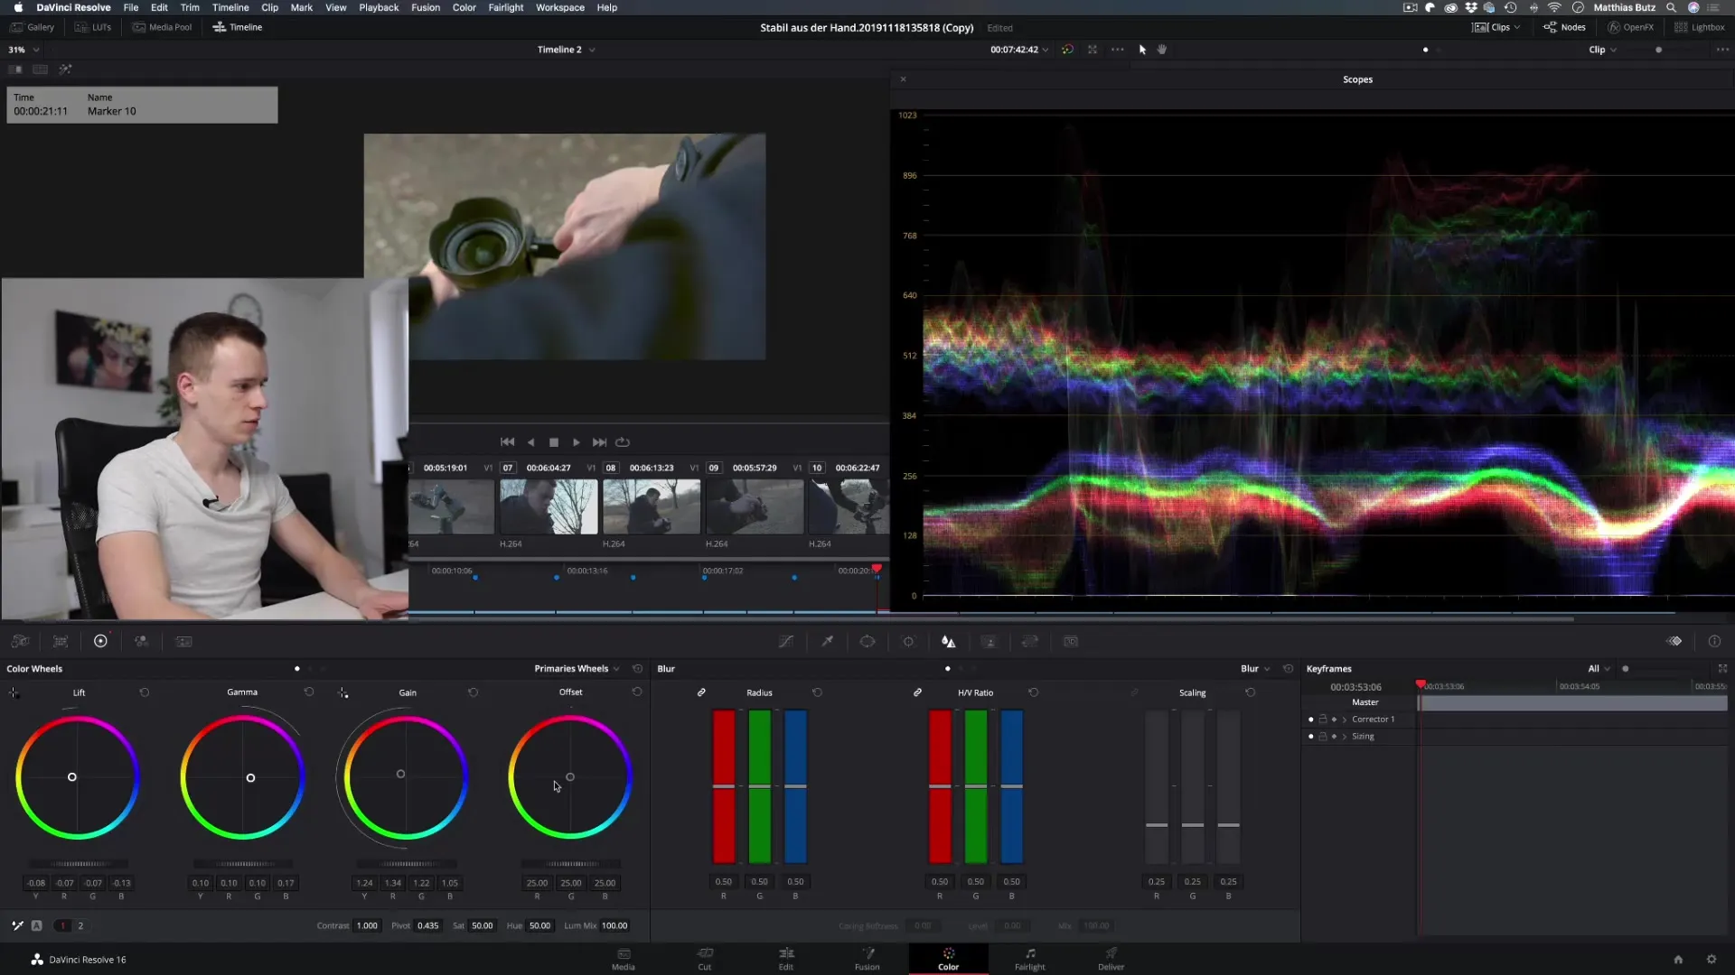Open the Fusion menu
The width and height of the screenshot is (1735, 975).
(426, 7)
